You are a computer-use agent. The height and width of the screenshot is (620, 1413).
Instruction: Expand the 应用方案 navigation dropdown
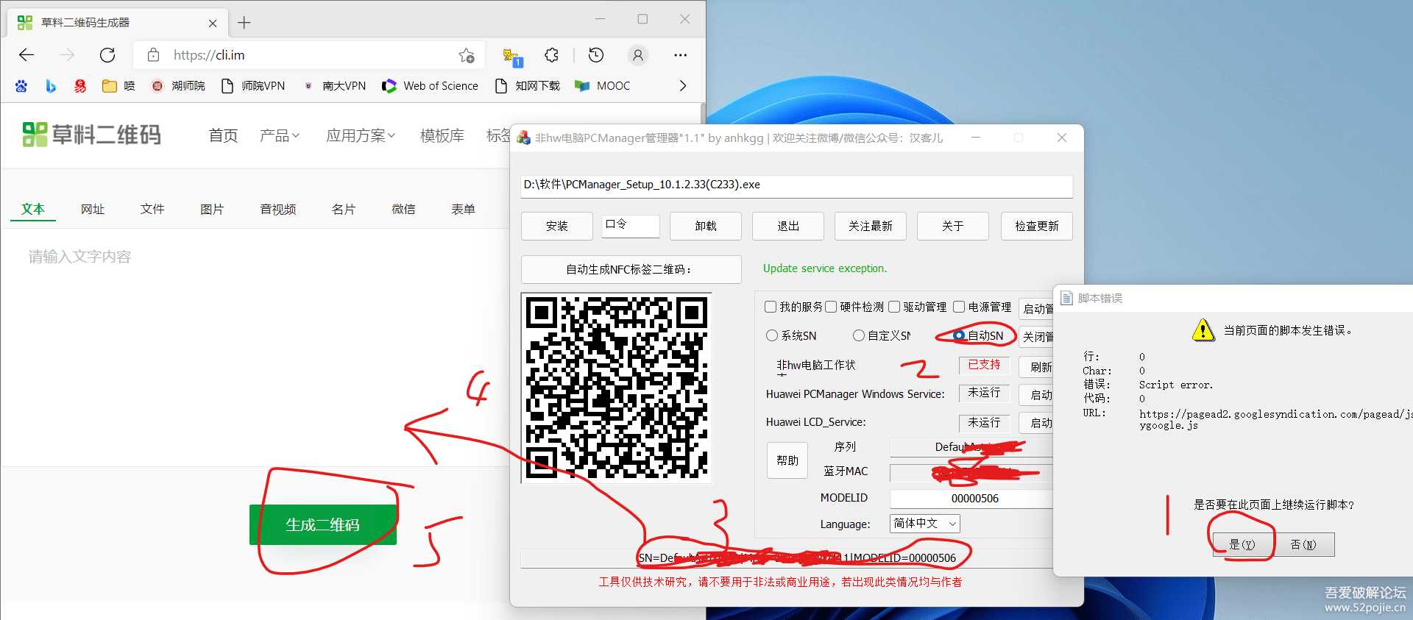(361, 135)
